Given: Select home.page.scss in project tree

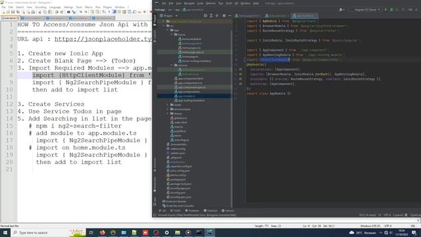Looking at the screenshot, I should click(x=189, y=48).
